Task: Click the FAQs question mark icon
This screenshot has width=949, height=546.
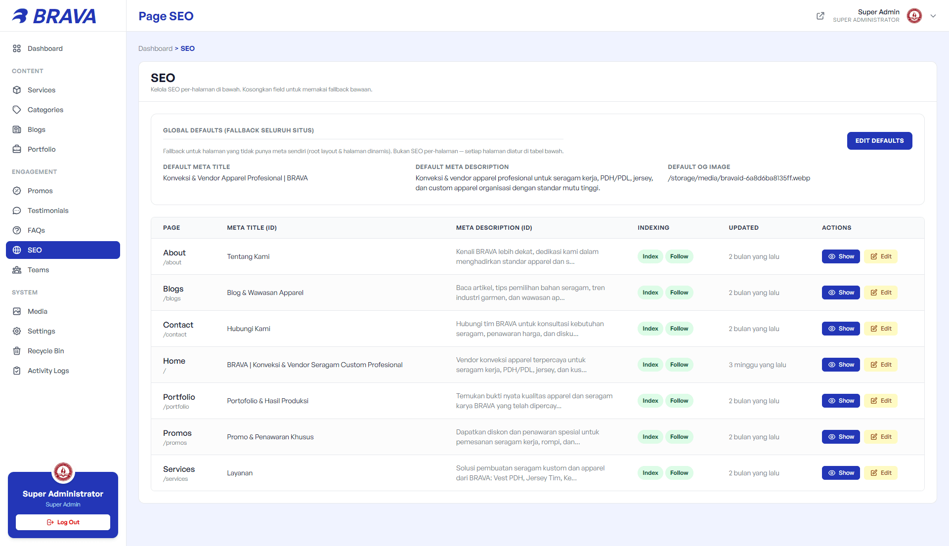Action: pyautogui.click(x=17, y=230)
